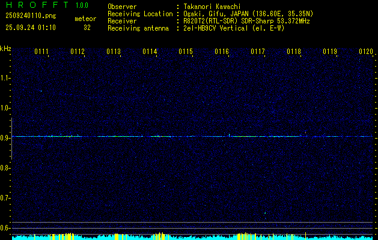Click time marker 0113
This screenshot has width=378, height=240.
point(114,52)
